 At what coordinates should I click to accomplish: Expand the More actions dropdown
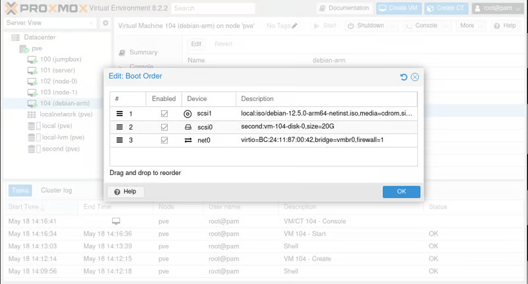[470, 26]
